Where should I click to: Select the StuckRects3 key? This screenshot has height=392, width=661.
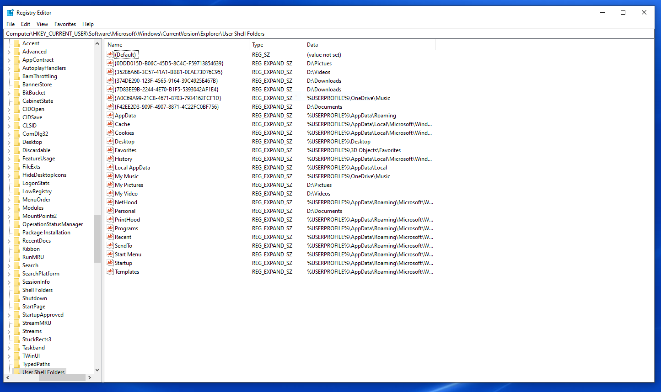click(37, 339)
